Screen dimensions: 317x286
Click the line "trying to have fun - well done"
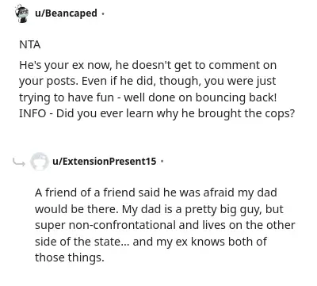tap(147, 97)
